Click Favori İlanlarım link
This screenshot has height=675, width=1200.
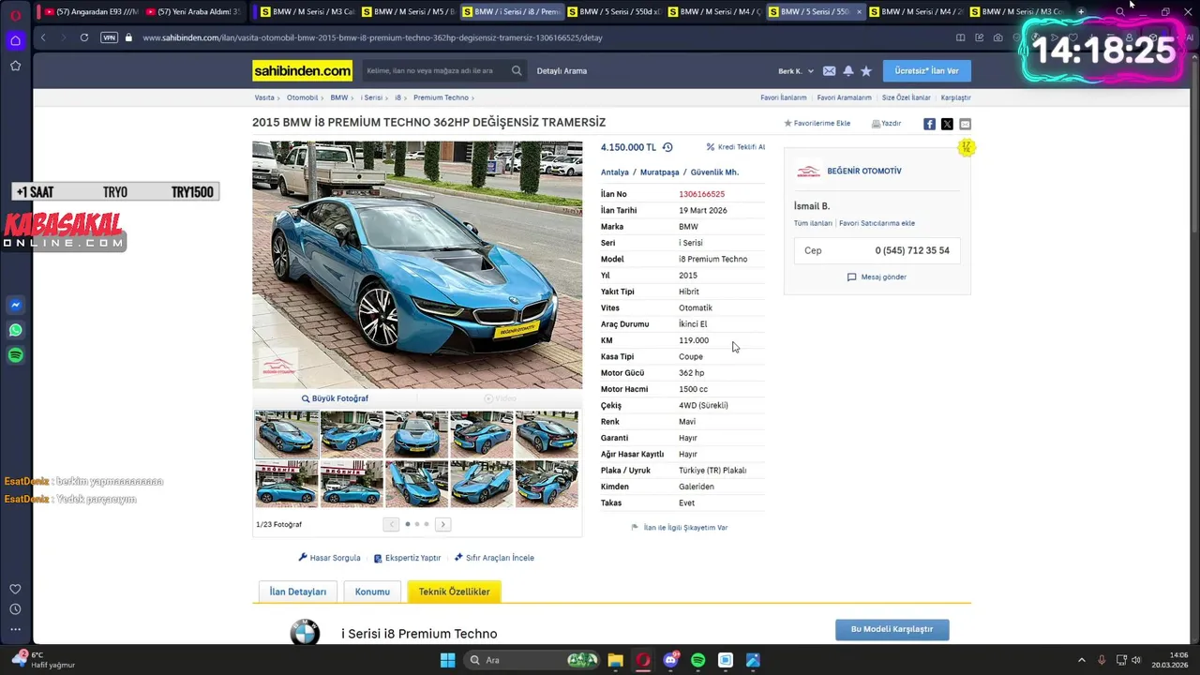click(x=783, y=97)
